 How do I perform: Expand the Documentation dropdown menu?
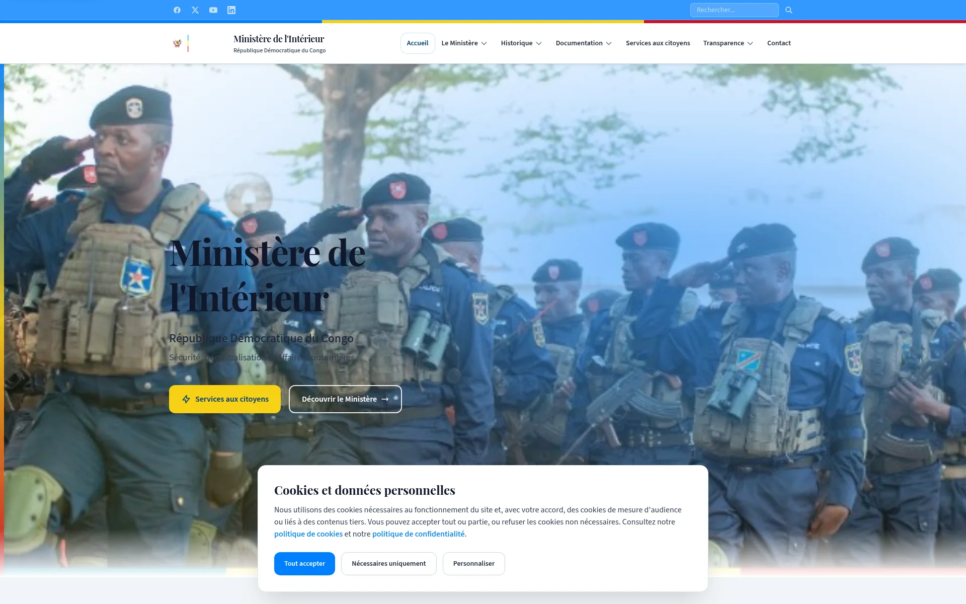[584, 43]
